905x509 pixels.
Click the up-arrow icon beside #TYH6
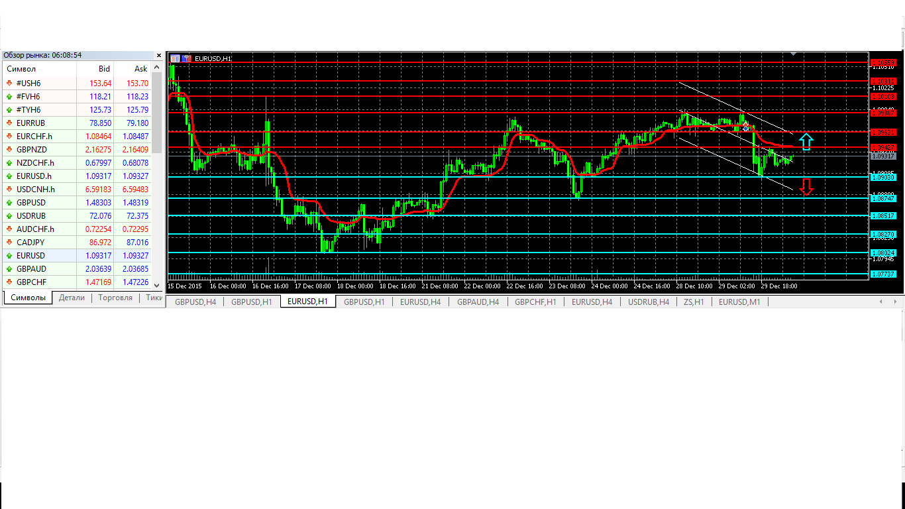9,110
